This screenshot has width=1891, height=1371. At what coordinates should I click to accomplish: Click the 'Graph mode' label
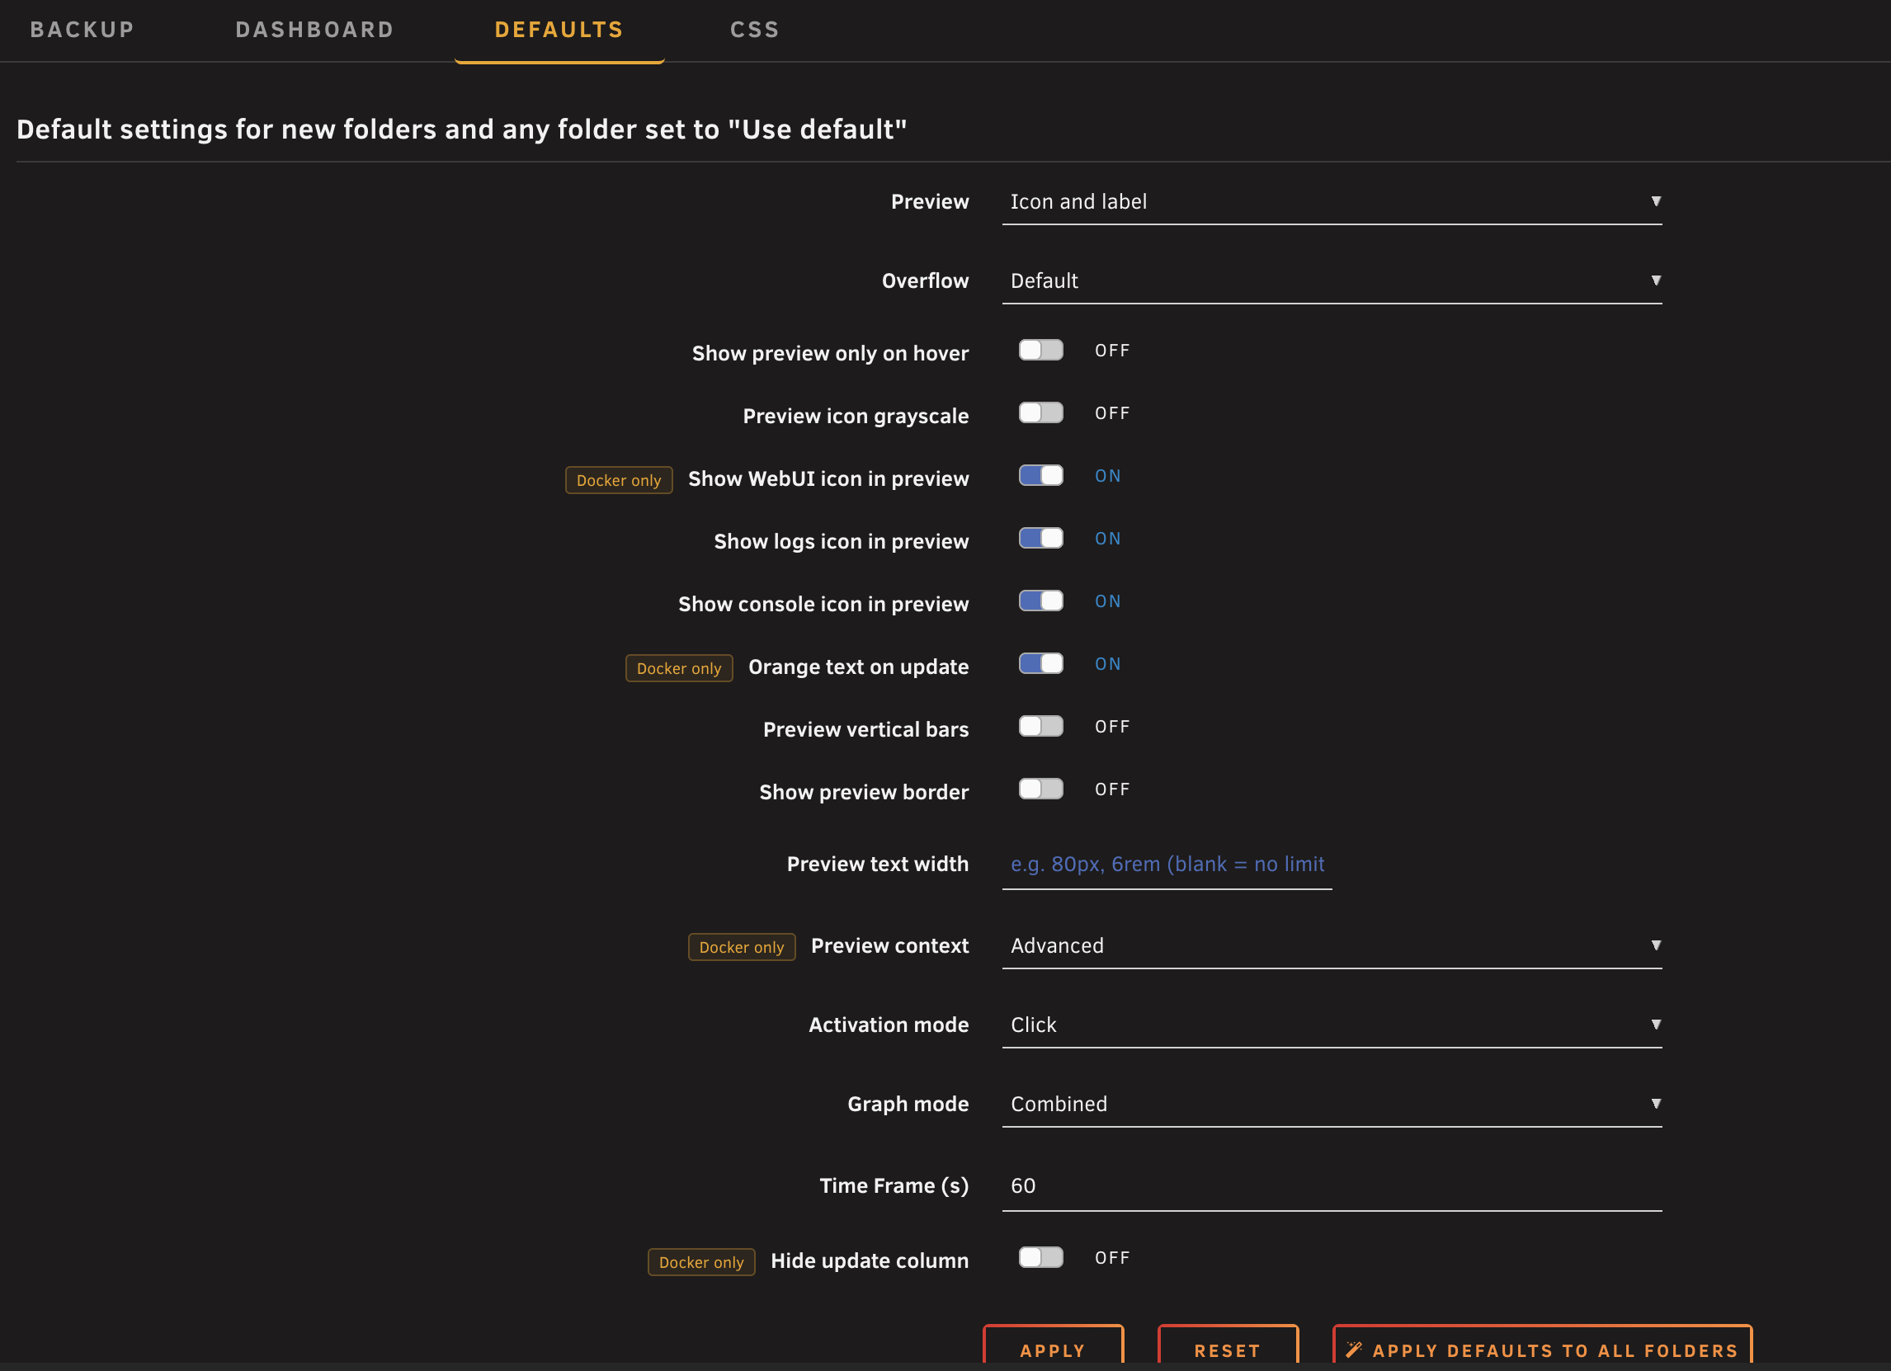[x=908, y=1104]
